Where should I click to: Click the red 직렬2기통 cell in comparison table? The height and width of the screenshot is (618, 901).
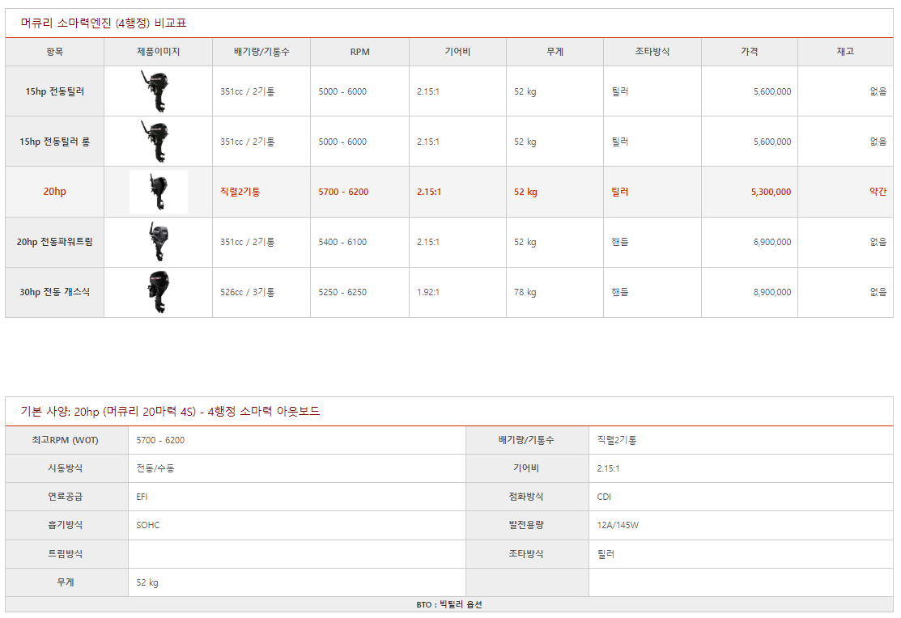tap(240, 192)
